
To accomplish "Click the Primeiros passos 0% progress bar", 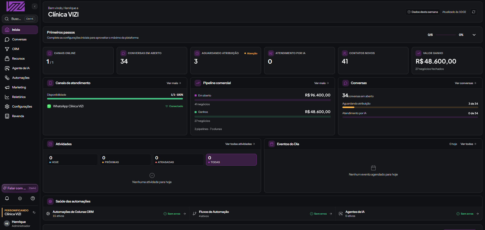I will pos(446,35).
